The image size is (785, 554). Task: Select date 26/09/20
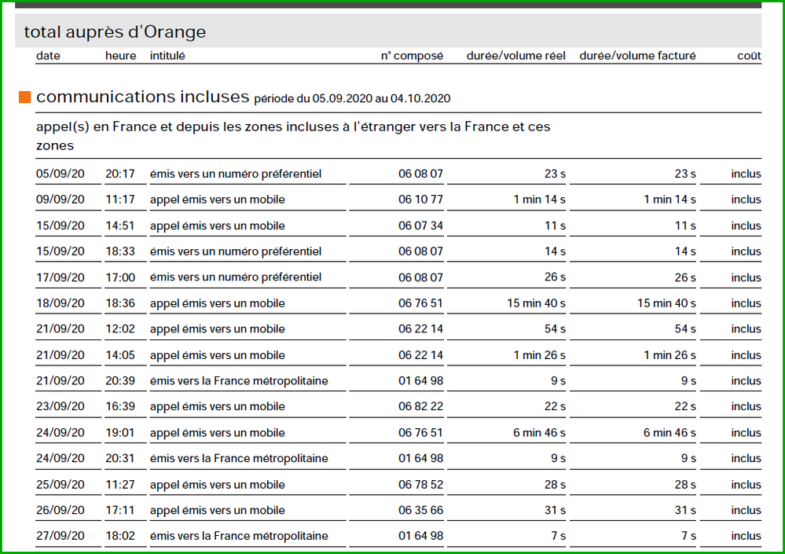[60, 510]
